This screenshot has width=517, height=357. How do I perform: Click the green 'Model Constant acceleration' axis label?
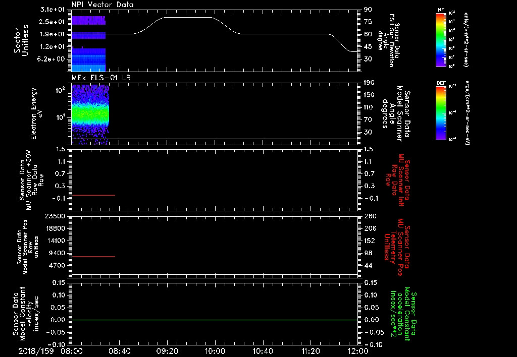tap(404, 315)
